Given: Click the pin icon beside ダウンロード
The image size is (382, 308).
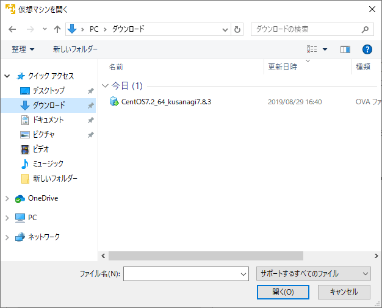Looking at the screenshot, I should pos(91,106).
